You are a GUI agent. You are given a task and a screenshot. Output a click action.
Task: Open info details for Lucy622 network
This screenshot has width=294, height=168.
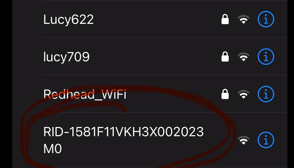coord(266,19)
